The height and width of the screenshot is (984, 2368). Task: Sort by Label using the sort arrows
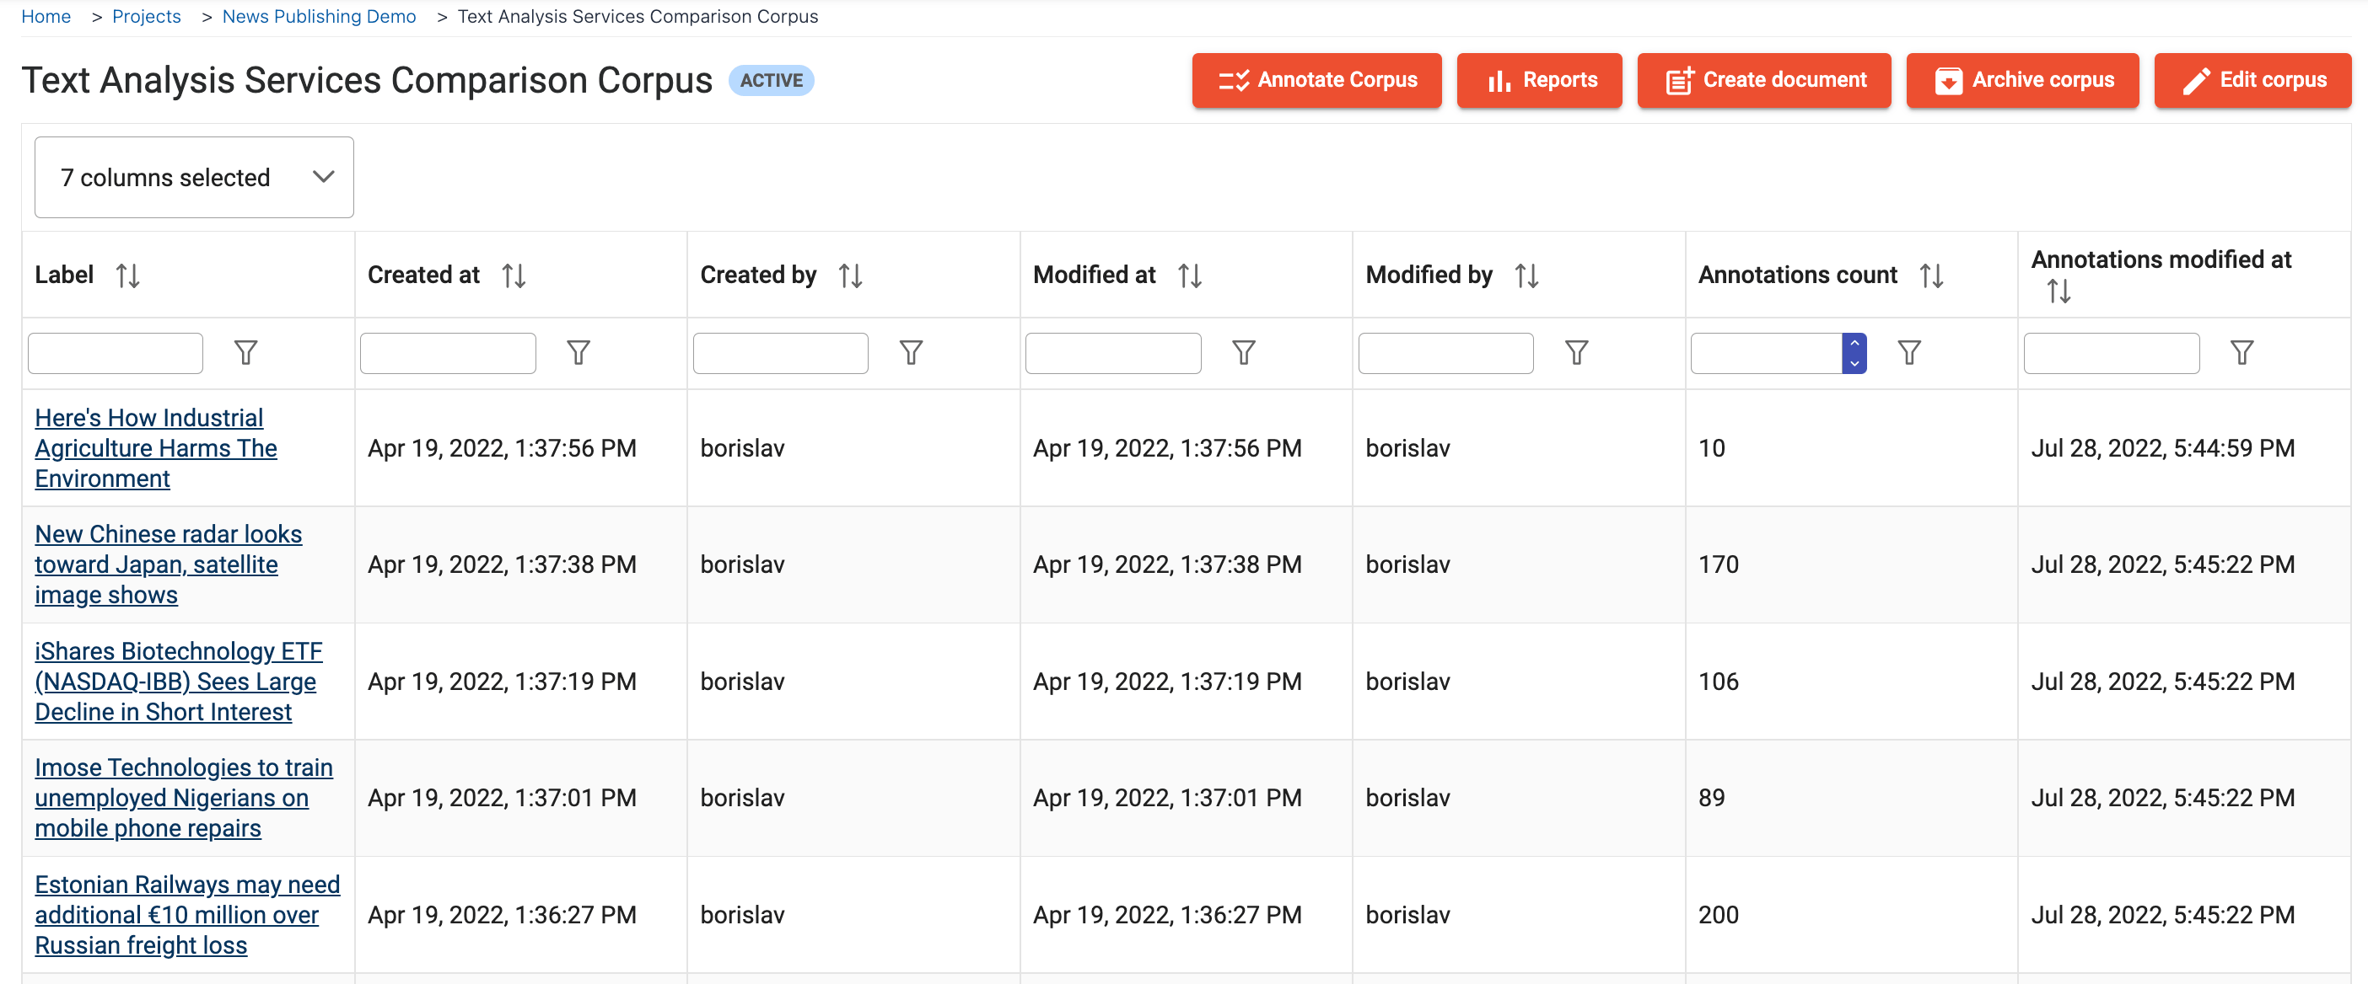(x=128, y=275)
